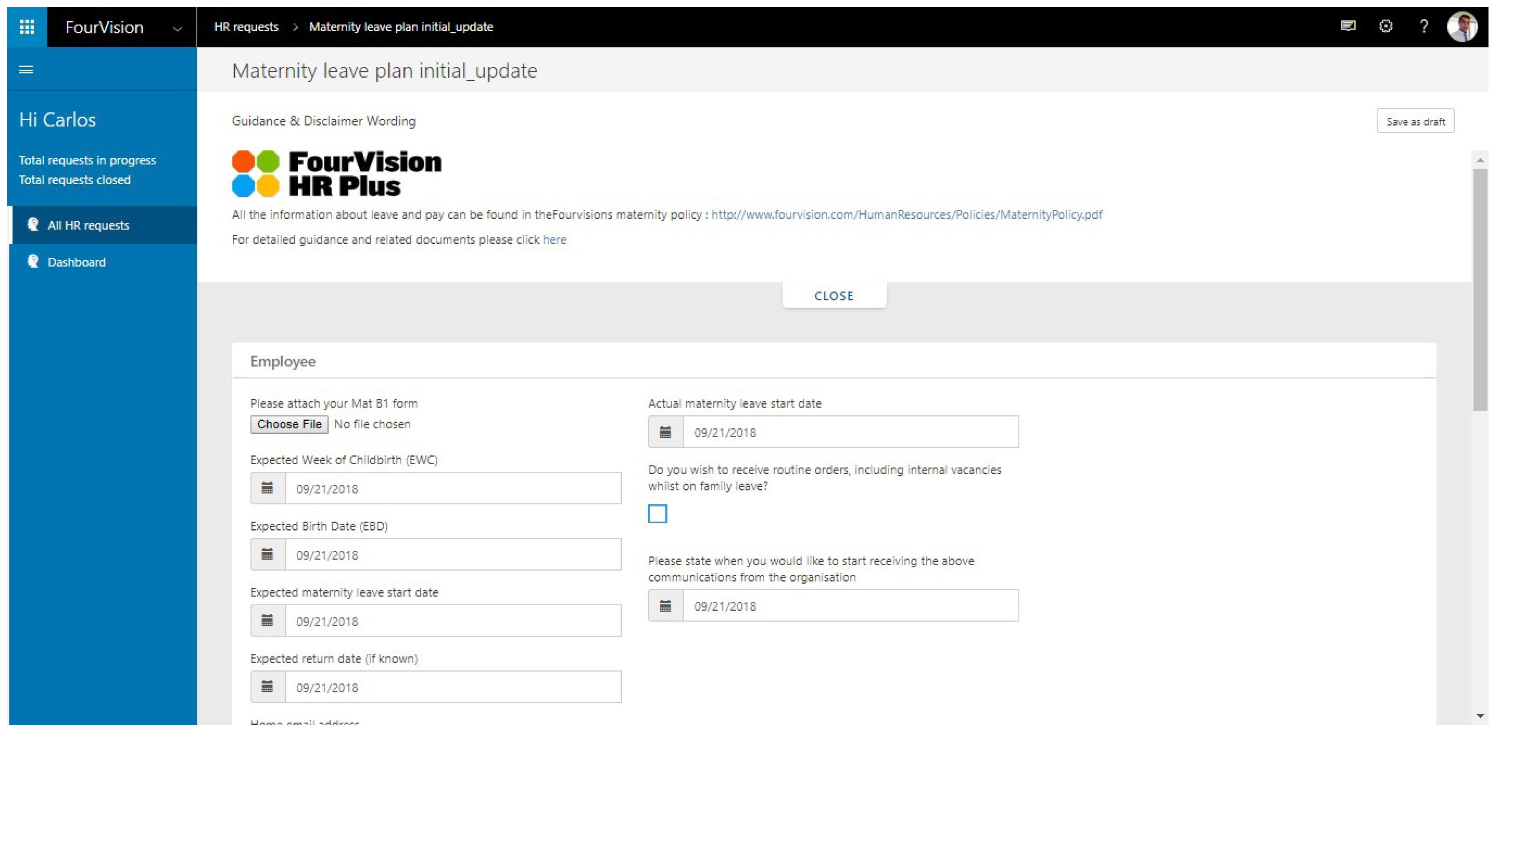This screenshot has width=1515, height=852.
Task: Click Total requests in progress text
Action: pyautogui.click(x=87, y=161)
